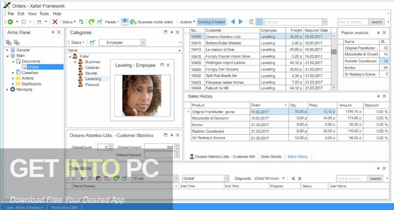Image resolution: width=394 pixels, height=210 pixels.
Task: Click the previous arrow in the Operations toolbar
Action: pyautogui.click(x=293, y=178)
